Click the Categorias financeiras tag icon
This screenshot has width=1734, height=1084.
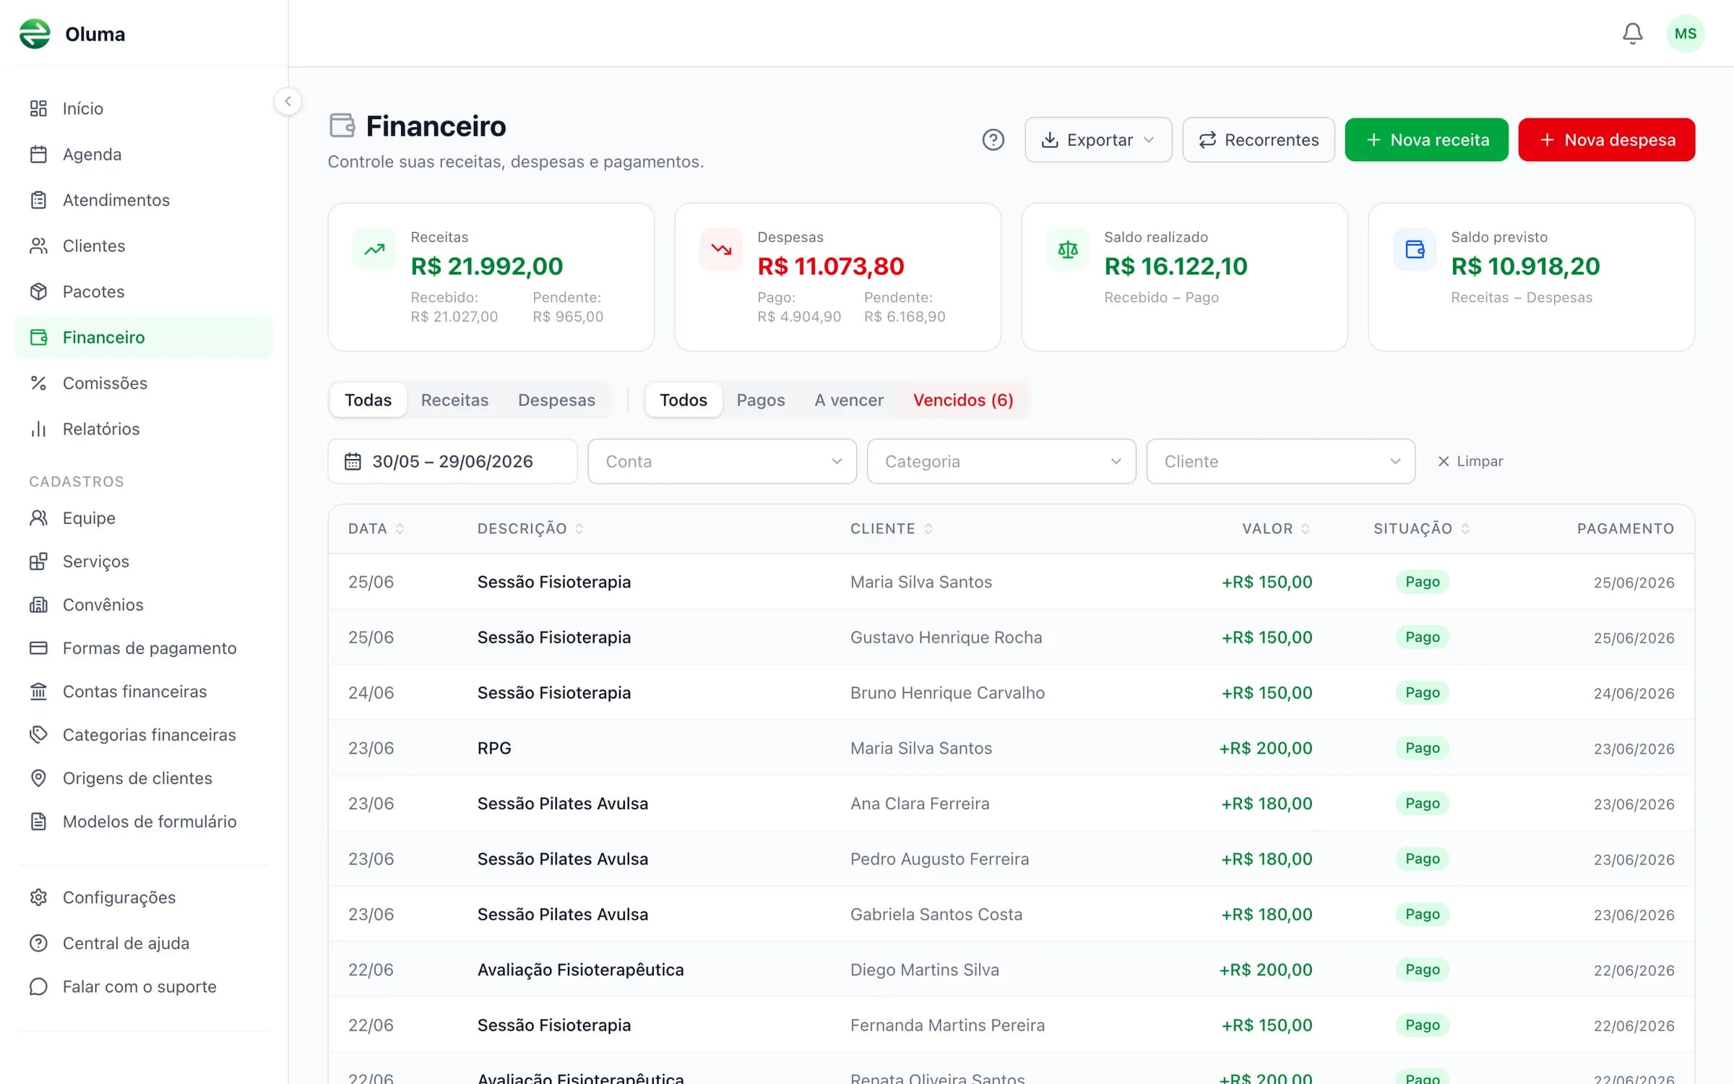click(x=38, y=735)
